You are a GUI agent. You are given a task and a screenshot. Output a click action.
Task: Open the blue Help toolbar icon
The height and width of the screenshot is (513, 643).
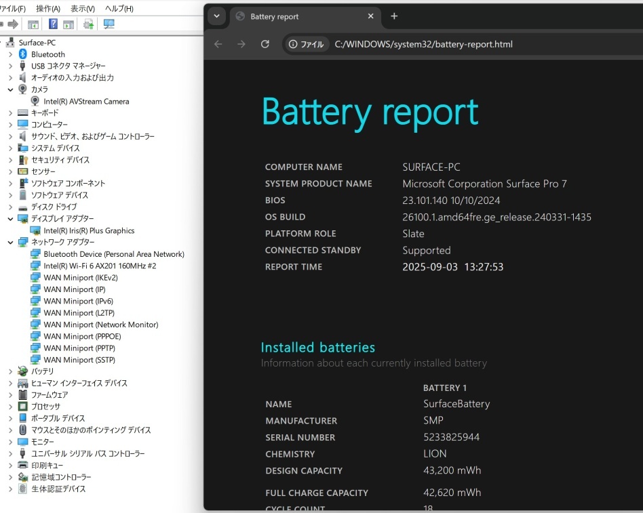pos(53,24)
